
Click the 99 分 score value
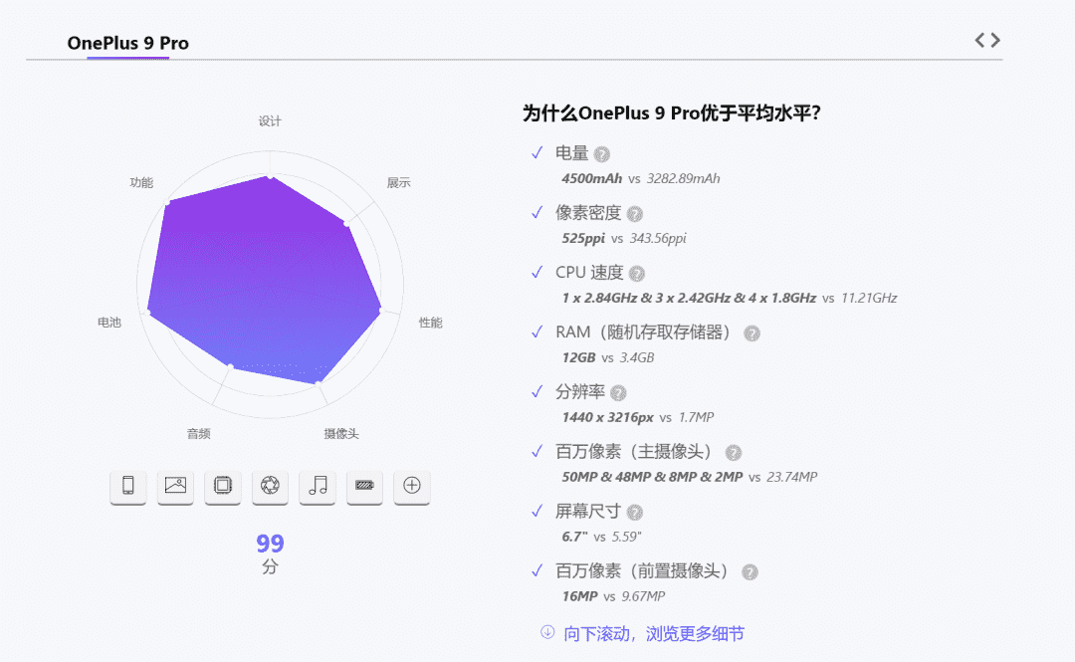click(x=270, y=545)
